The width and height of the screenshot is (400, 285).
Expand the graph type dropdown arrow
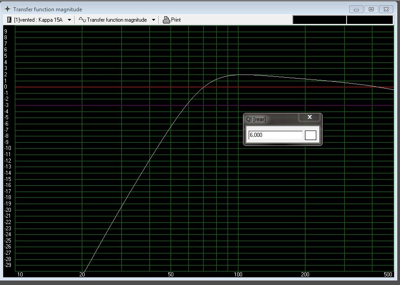pyautogui.click(x=153, y=20)
